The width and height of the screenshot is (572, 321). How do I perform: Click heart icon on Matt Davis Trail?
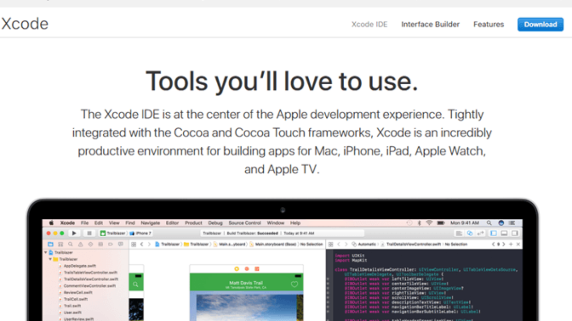294,284
